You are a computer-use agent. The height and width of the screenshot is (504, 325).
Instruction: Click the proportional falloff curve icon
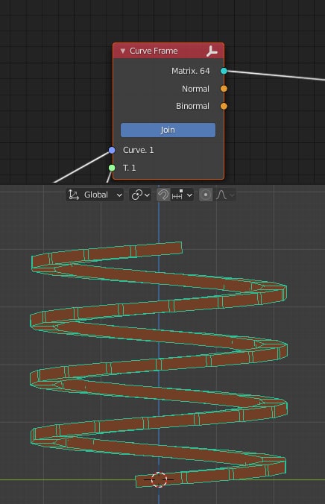pos(221,195)
